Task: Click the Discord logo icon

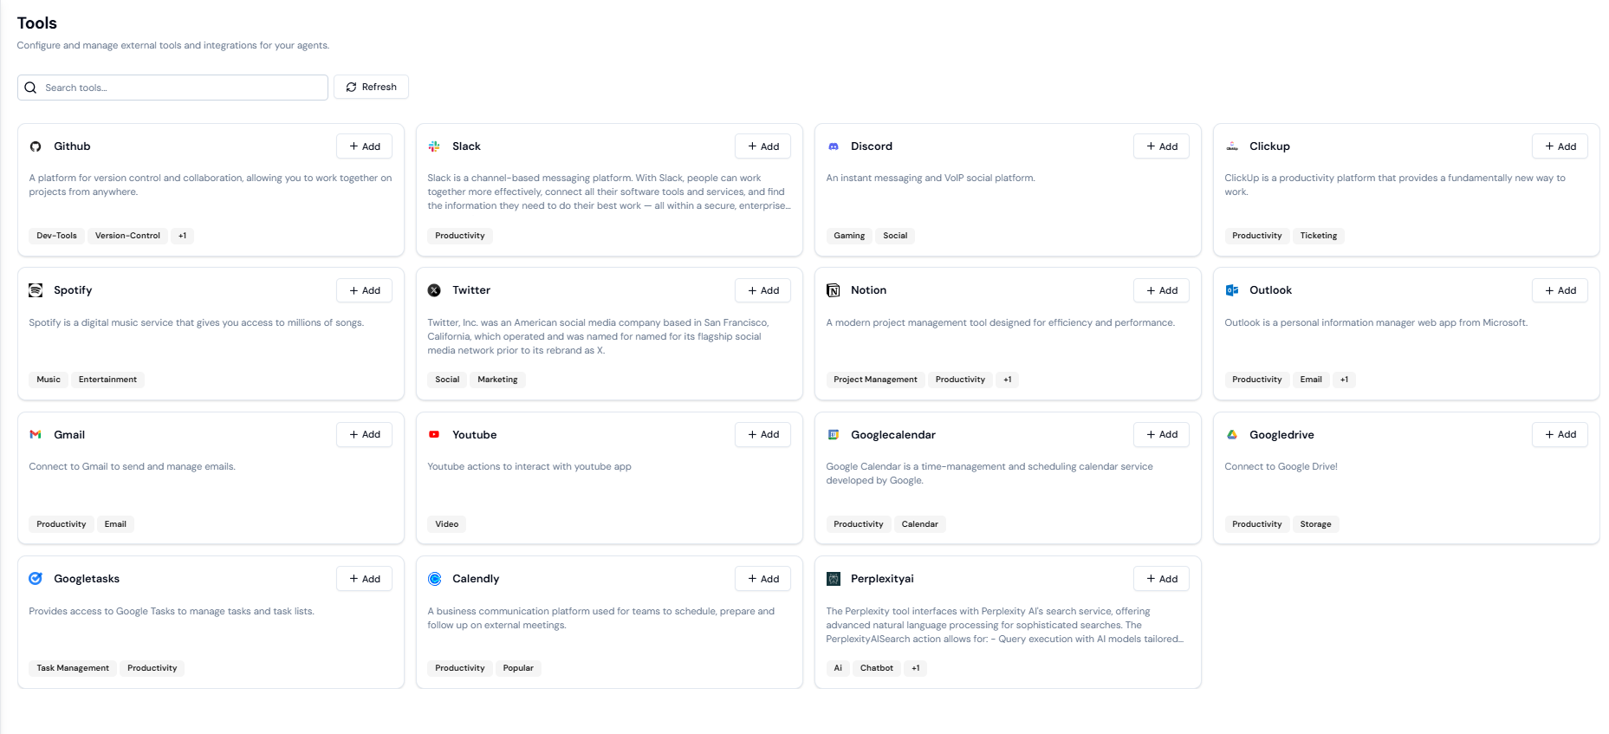Action: click(833, 146)
